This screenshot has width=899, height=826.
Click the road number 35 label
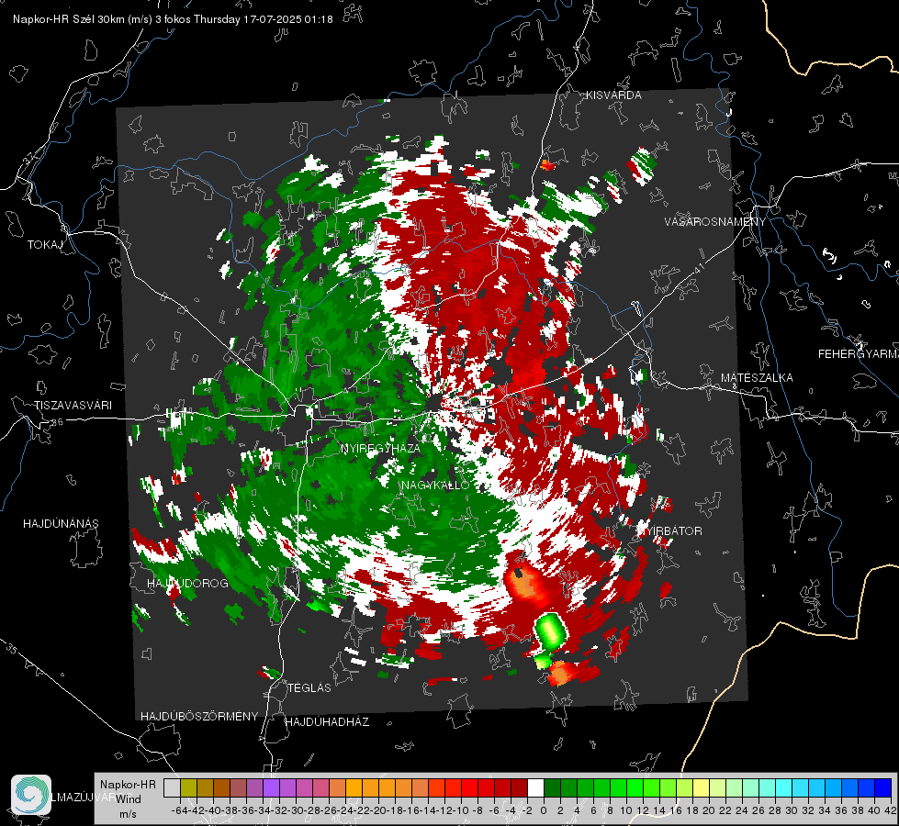(x=12, y=649)
